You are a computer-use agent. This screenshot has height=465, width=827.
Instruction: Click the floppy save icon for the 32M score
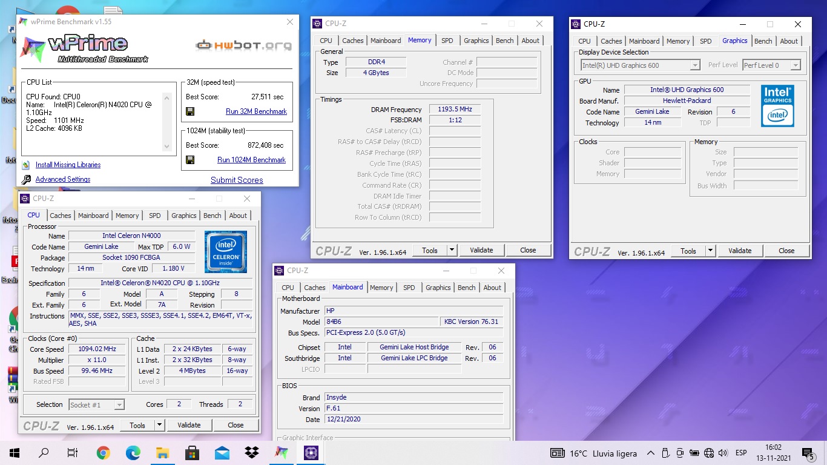coord(190,111)
